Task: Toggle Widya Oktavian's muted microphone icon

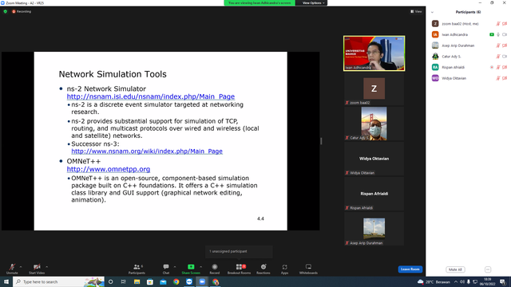Action: pos(498,78)
